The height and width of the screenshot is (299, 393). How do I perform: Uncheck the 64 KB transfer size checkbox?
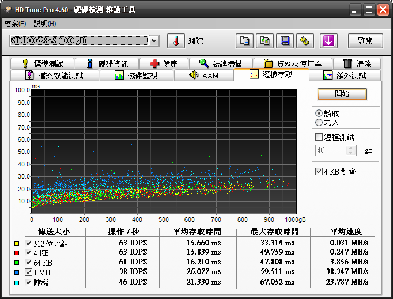click(x=28, y=262)
